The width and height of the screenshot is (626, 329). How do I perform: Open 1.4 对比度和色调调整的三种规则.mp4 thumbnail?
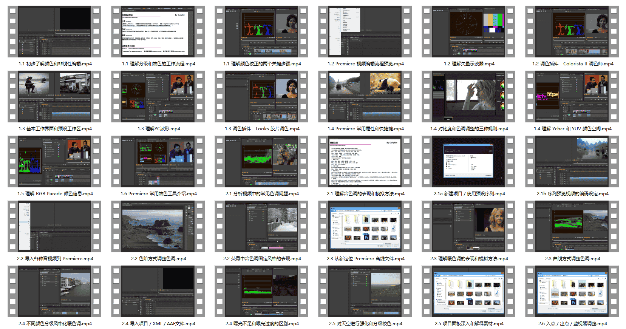point(468,96)
